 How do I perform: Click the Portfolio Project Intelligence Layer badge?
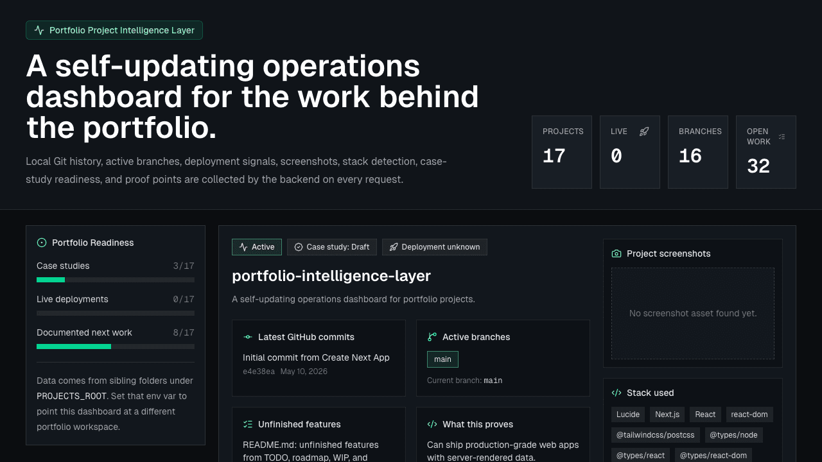coord(114,30)
